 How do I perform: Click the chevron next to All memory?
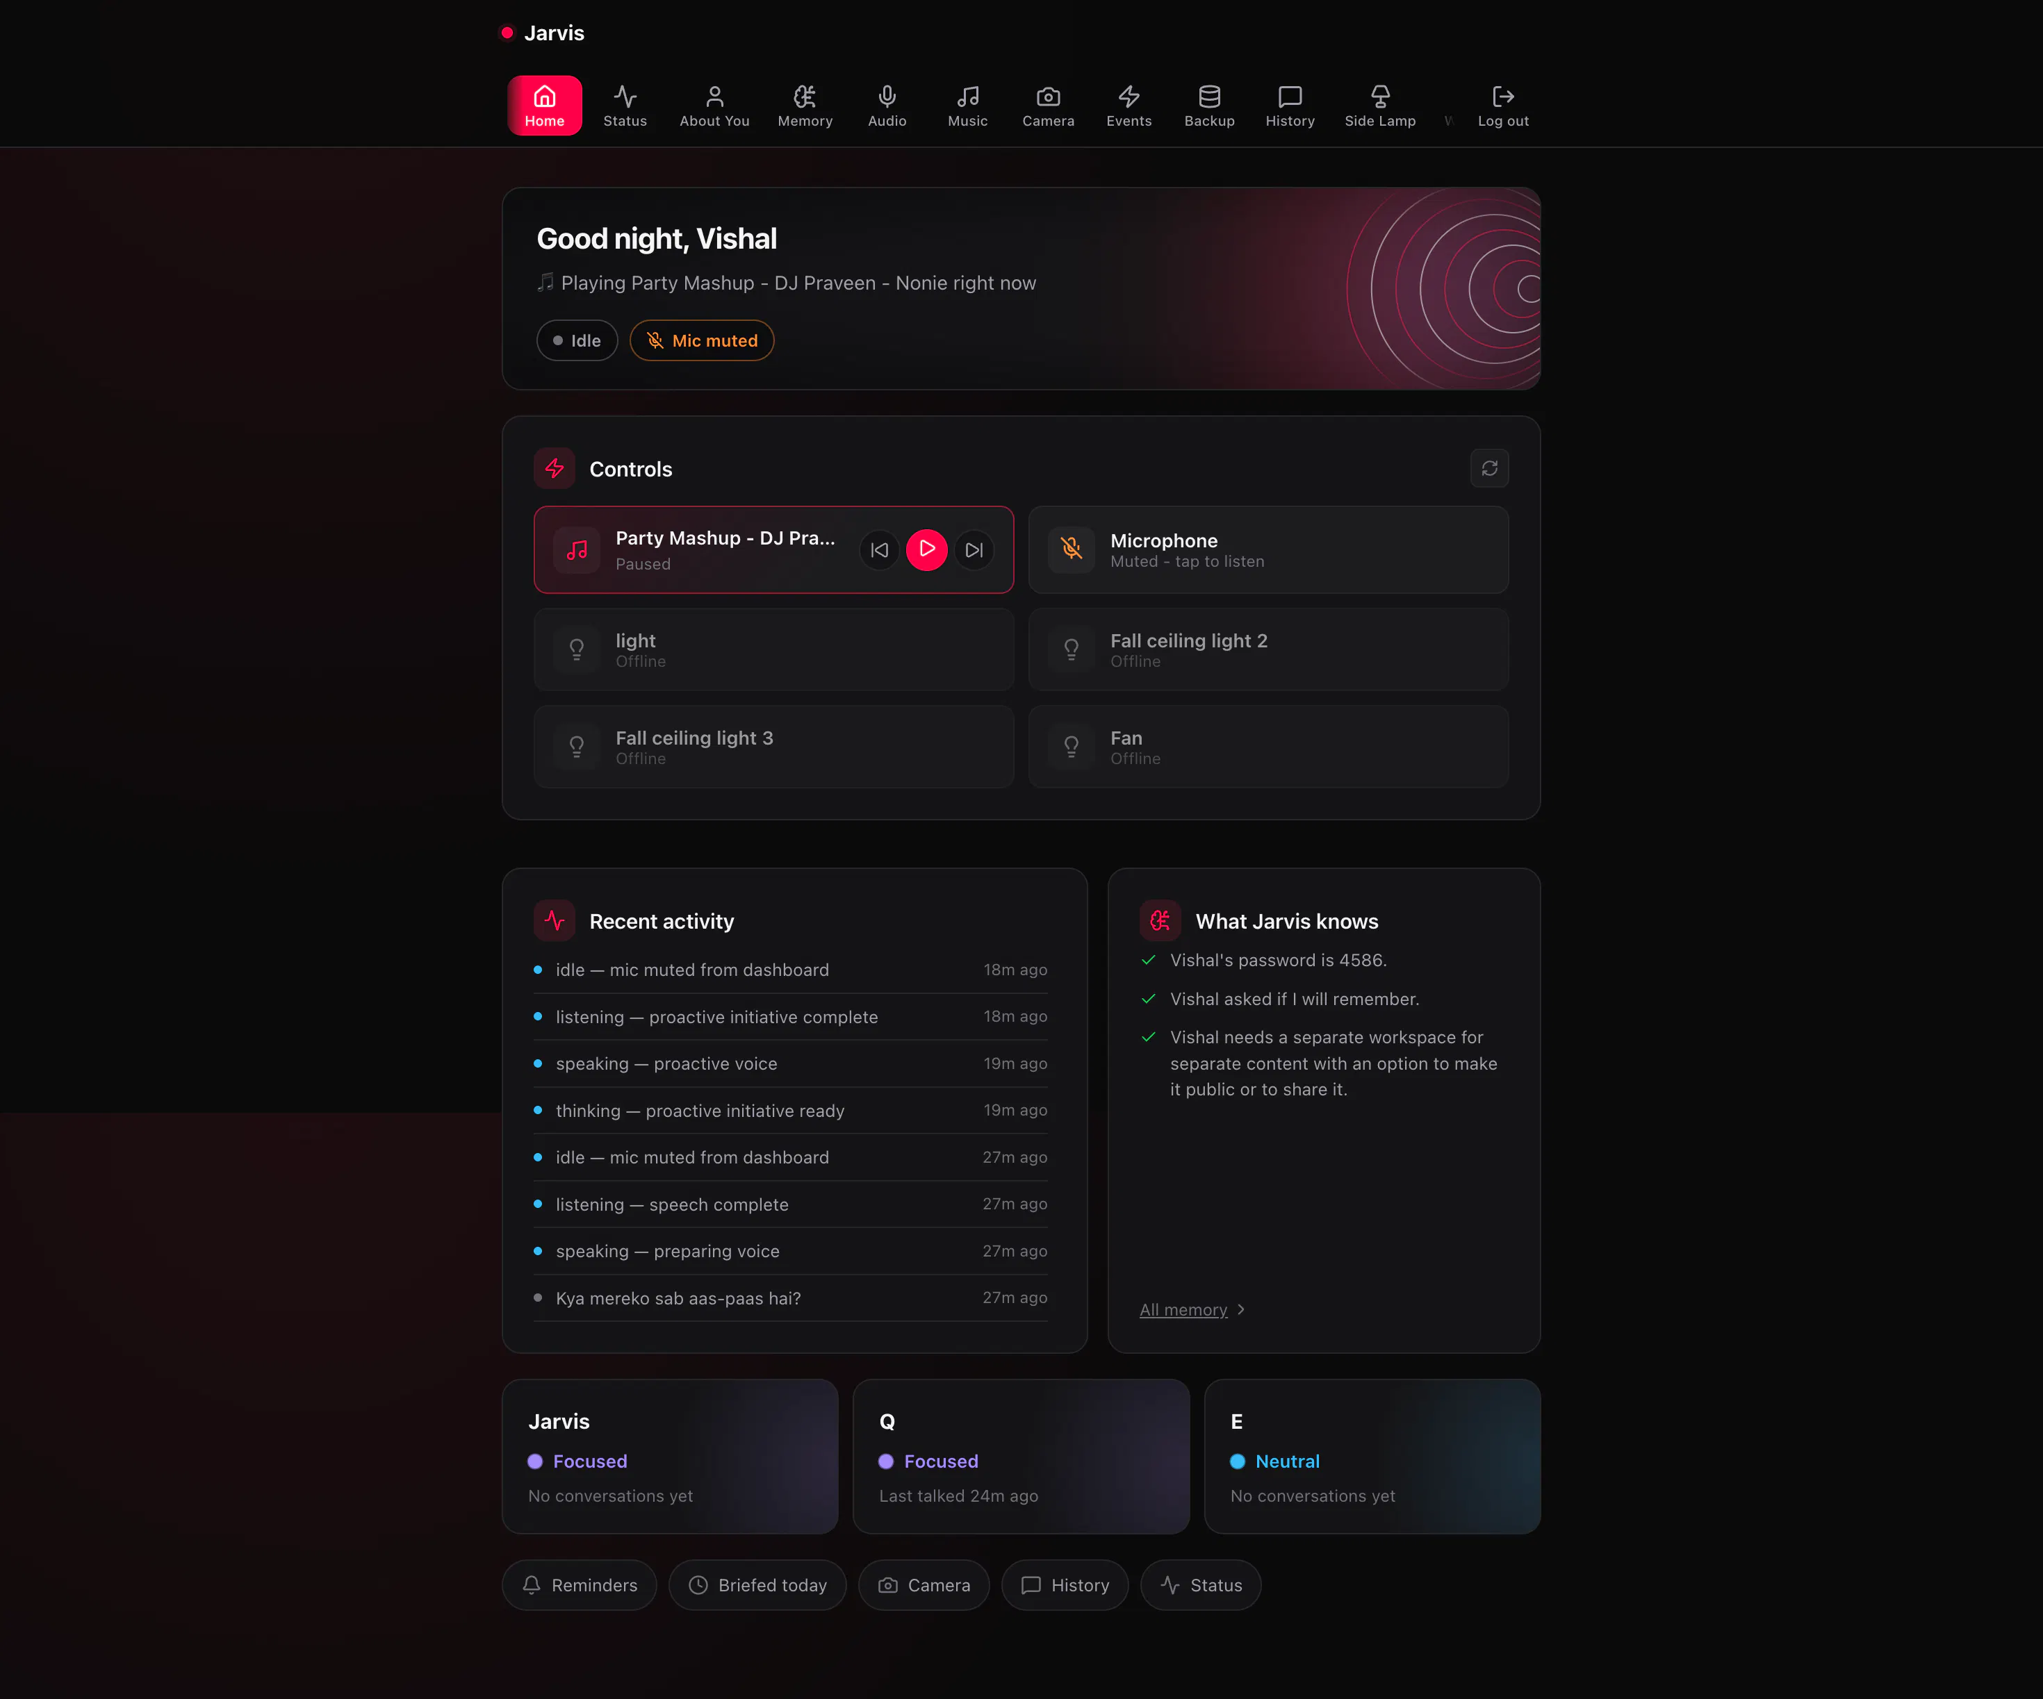pyautogui.click(x=1240, y=1310)
